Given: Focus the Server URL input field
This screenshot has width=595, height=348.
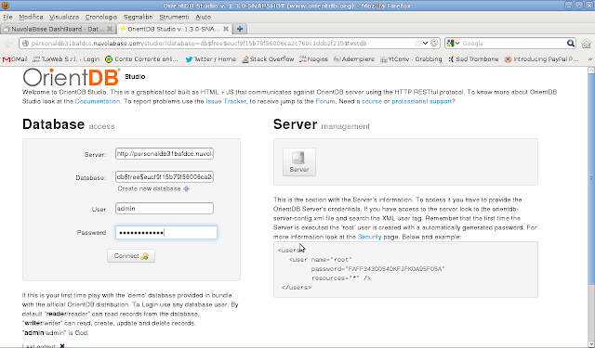Looking at the screenshot, I should click(x=165, y=154).
